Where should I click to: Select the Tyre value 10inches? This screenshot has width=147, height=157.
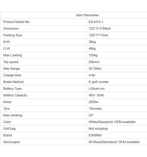pyautogui.click(x=95, y=109)
